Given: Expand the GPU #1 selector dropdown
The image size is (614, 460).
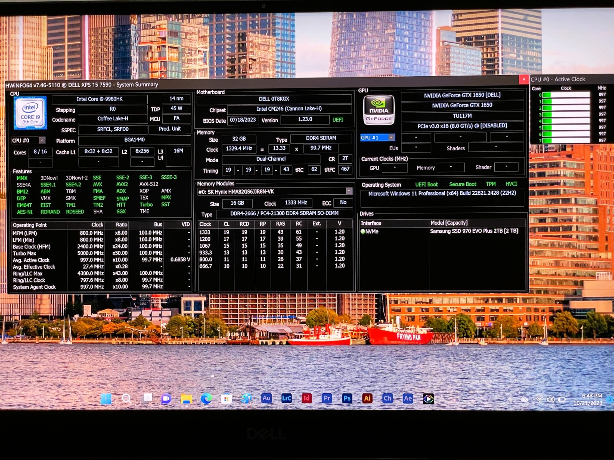Looking at the screenshot, I should (391, 137).
